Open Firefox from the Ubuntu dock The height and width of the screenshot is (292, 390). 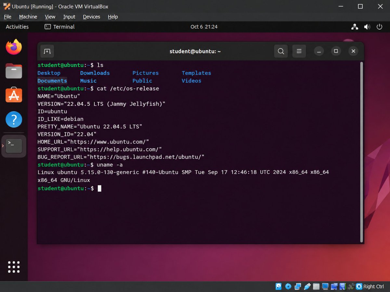(x=14, y=47)
